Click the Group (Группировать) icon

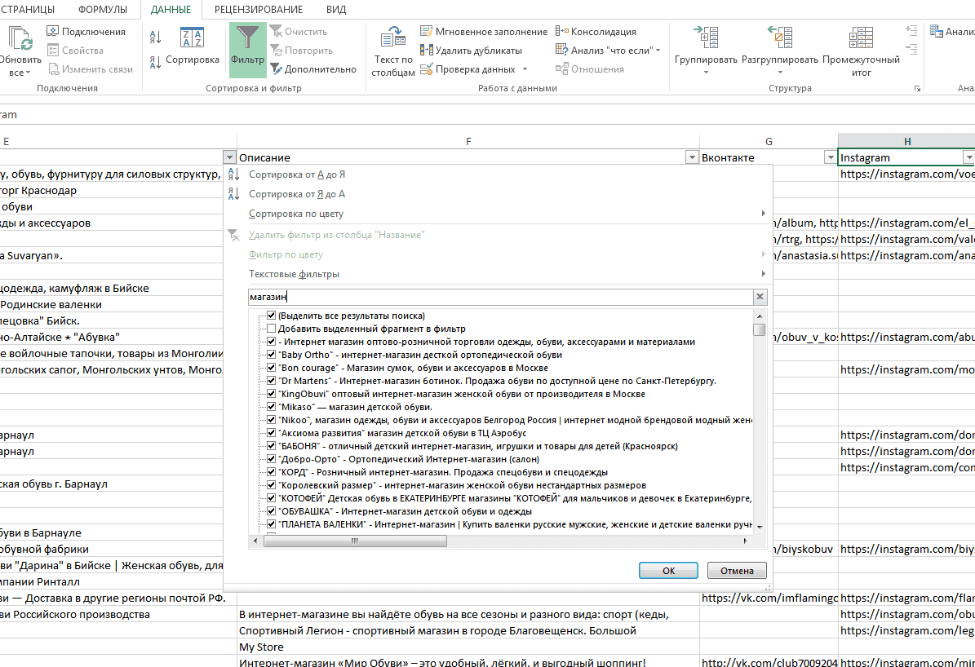[706, 38]
